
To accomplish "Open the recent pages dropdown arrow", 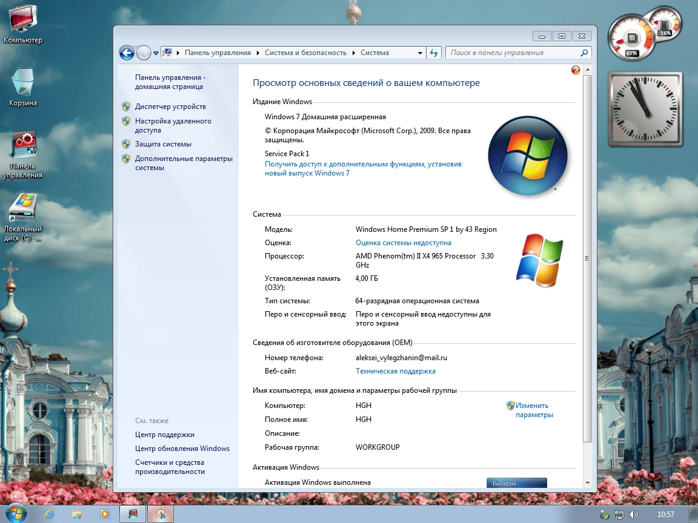I will (156, 53).
